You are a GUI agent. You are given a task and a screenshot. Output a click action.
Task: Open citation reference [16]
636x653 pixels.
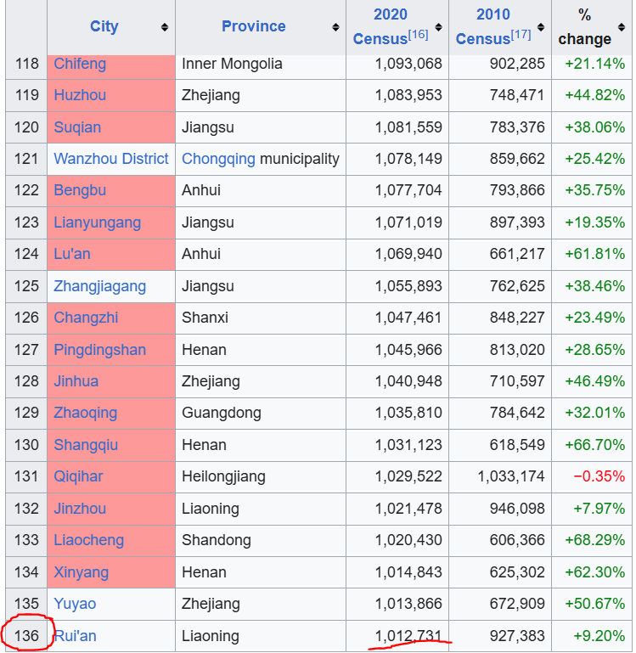(x=418, y=34)
